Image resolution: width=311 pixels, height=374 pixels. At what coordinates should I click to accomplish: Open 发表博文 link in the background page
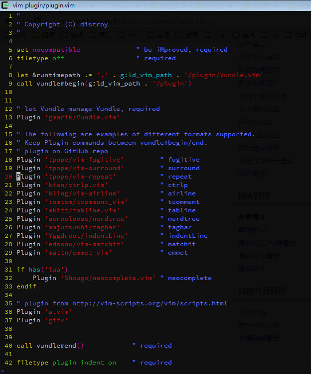(252, 217)
